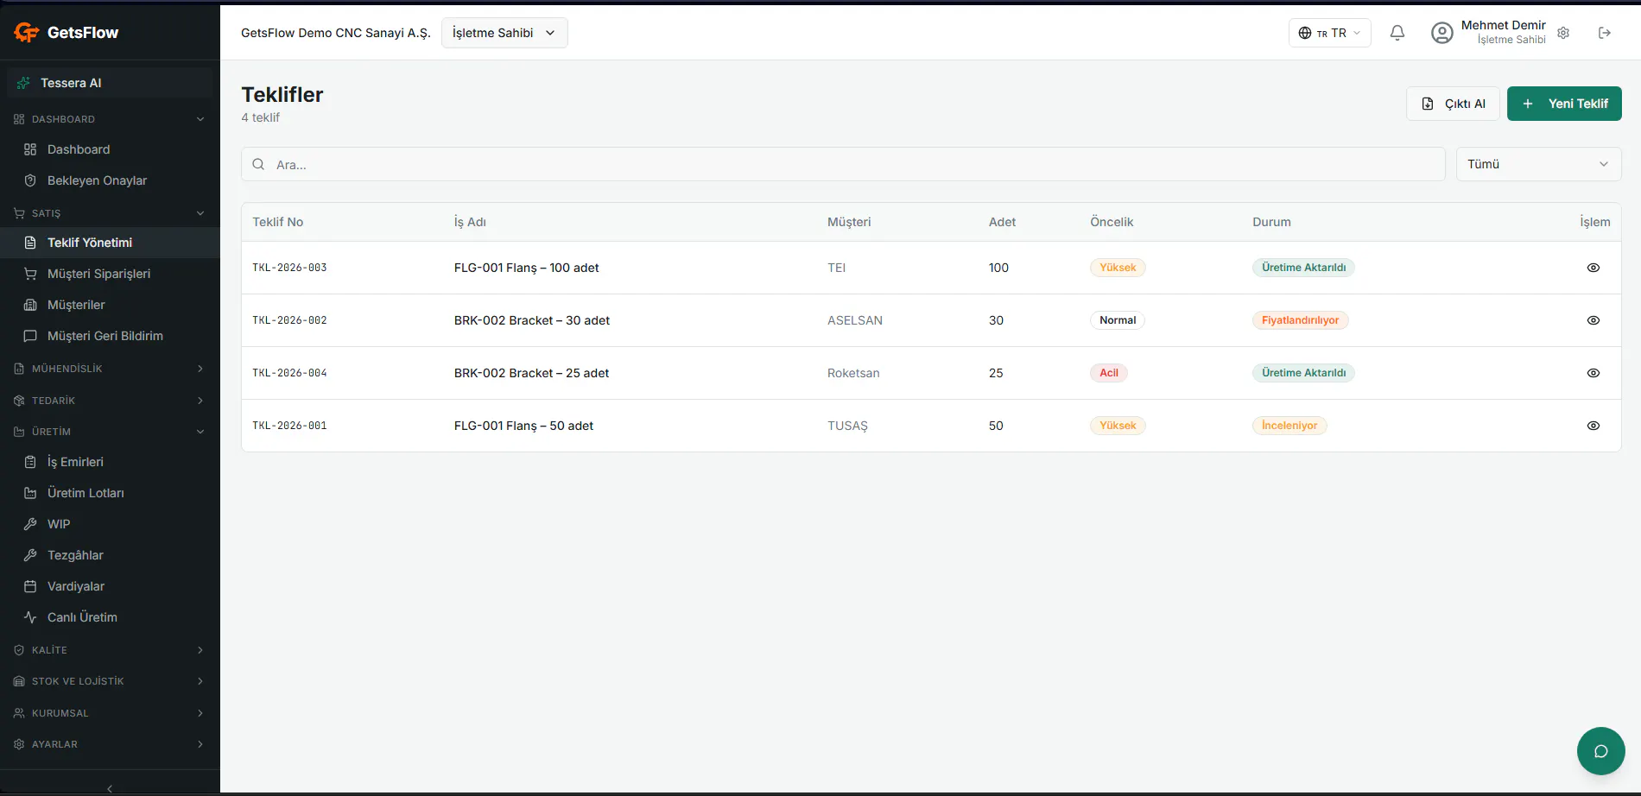1641x796 pixels.
Task: Expand the STOK VE LOJİSTİK section
Action: pyautogui.click(x=110, y=681)
